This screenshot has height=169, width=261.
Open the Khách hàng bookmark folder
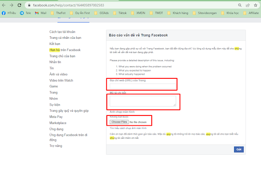178,13
